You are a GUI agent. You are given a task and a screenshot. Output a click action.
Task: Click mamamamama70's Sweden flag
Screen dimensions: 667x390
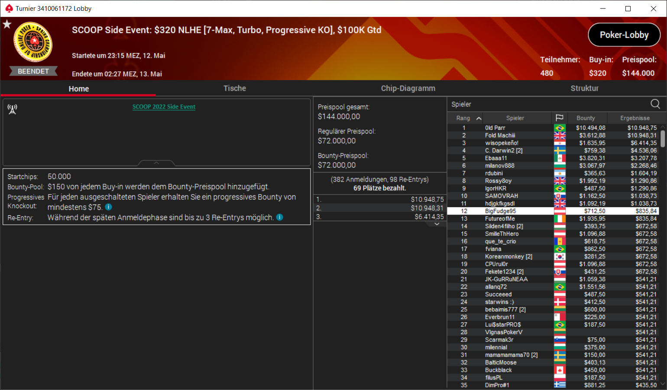pyautogui.click(x=560, y=355)
